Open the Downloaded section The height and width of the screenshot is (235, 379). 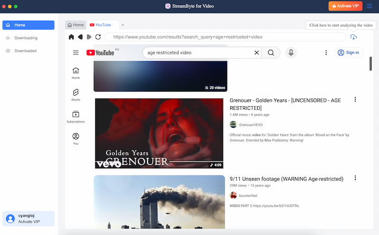pos(28,51)
